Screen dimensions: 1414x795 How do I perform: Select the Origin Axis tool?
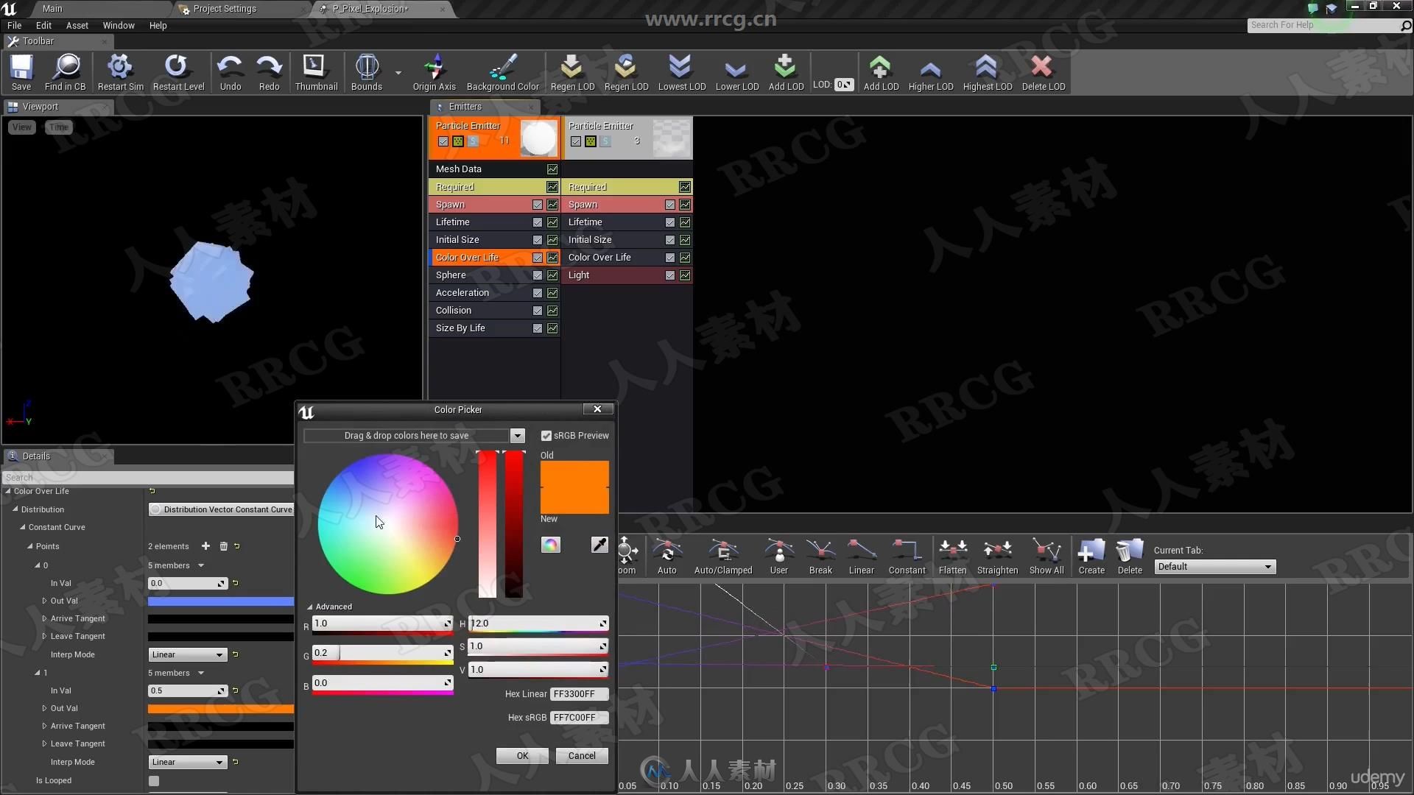[433, 72]
